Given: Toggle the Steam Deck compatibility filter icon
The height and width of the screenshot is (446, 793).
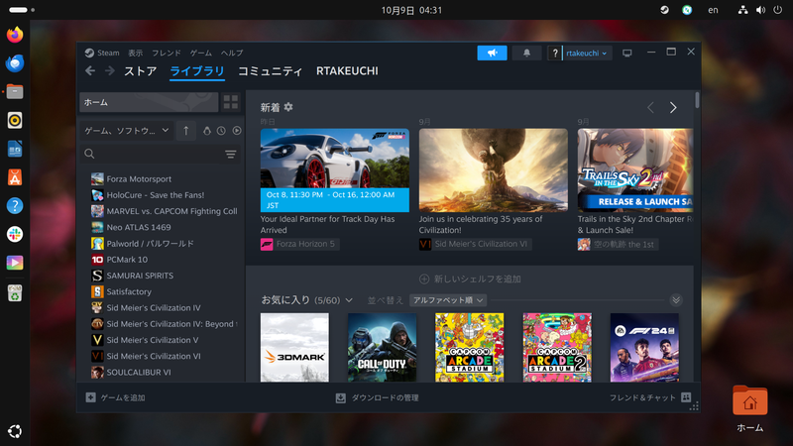Looking at the screenshot, I should click(207, 131).
